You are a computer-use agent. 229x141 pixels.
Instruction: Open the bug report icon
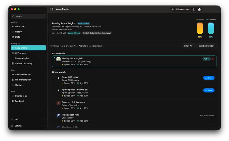tap(199, 9)
